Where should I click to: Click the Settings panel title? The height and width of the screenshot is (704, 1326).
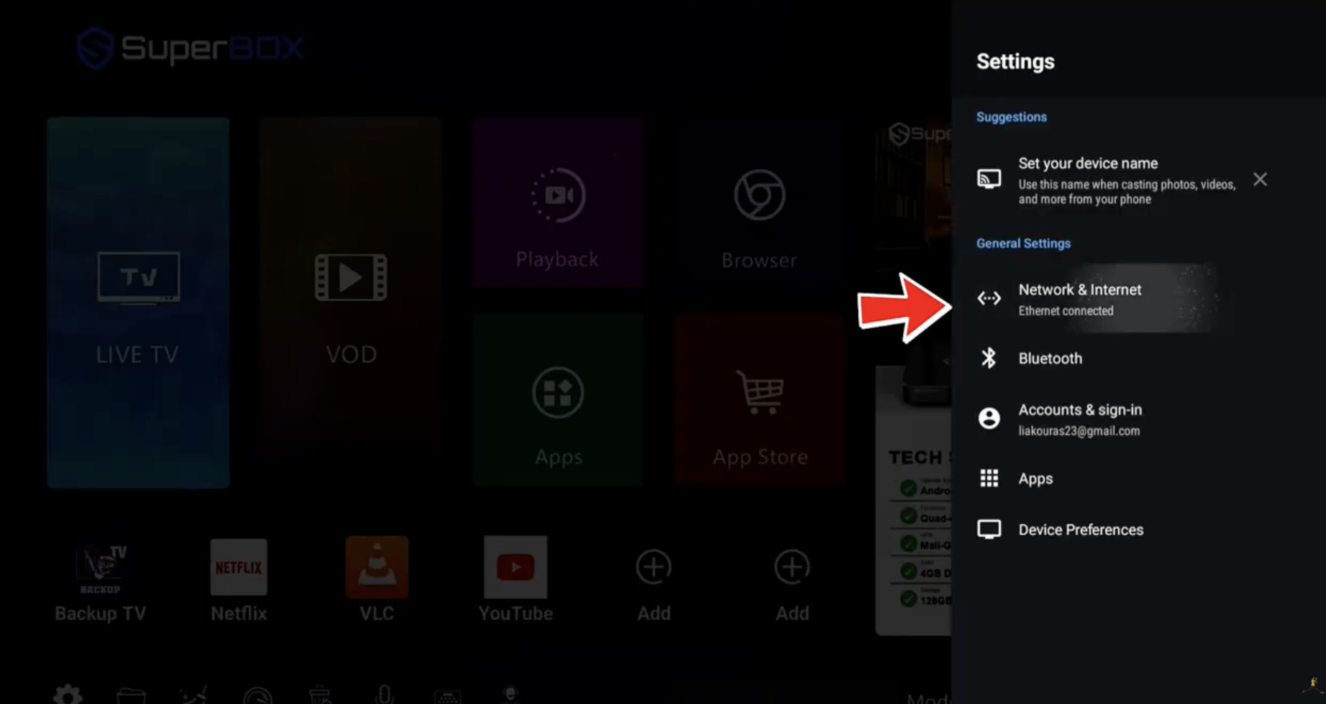tap(1015, 62)
